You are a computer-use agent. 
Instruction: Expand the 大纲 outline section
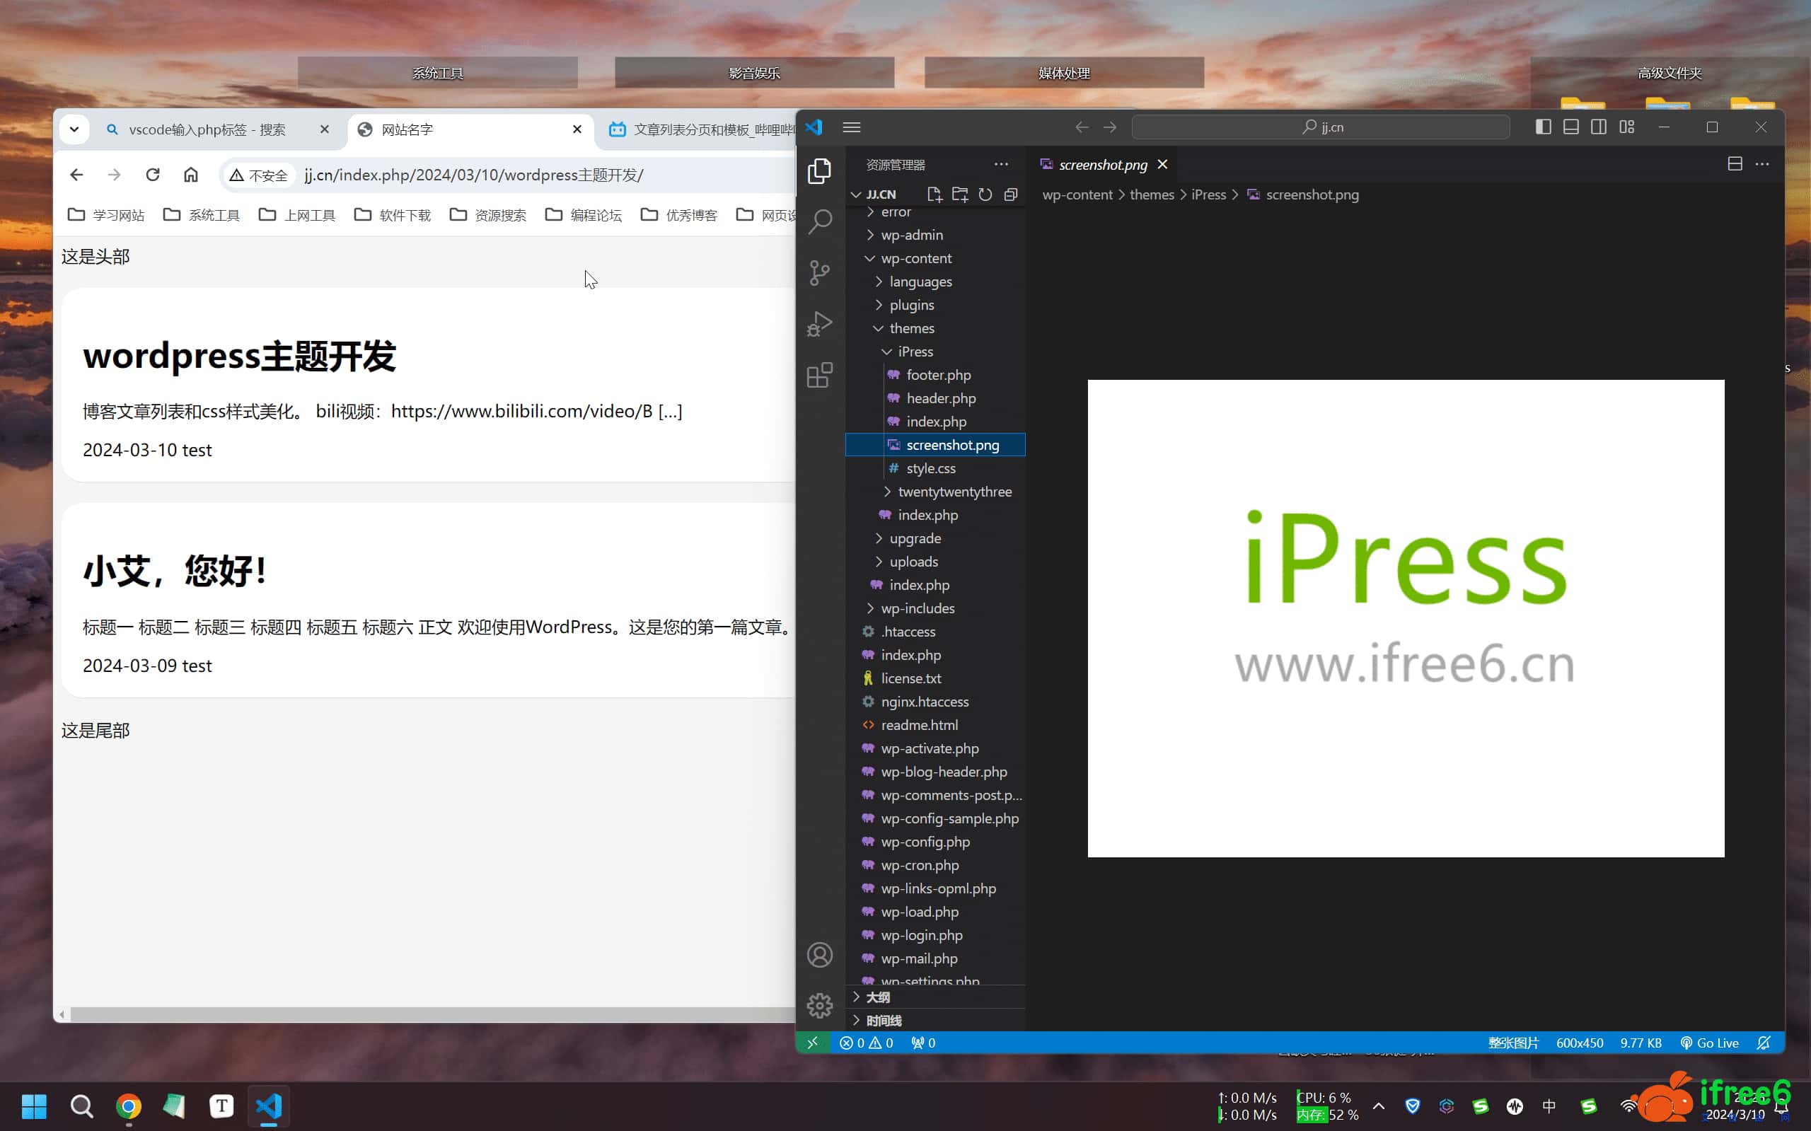(877, 997)
